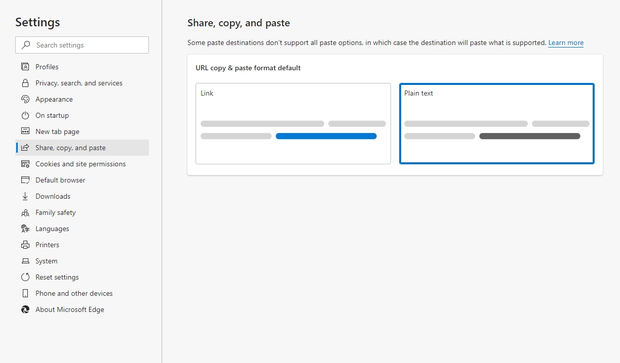Go to Phone and other devices
The height and width of the screenshot is (363, 620).
pos(74,293)
